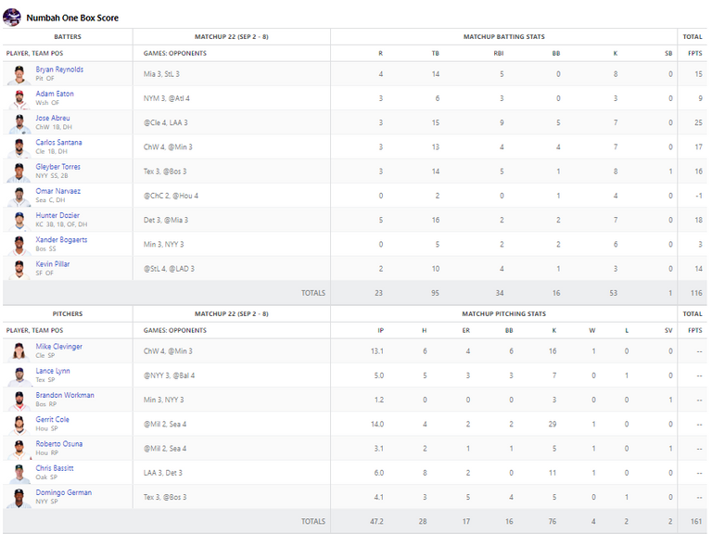Click Bryan Reynolds' headshot photo
This screenshot has width=712, height=534.
click(x=19, y=75)
